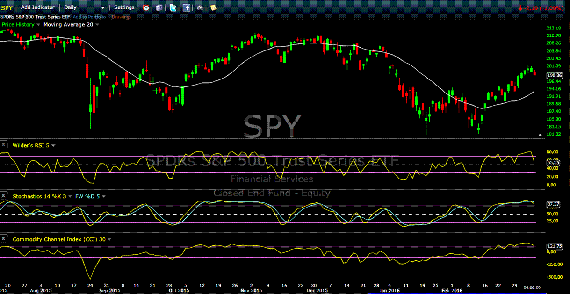The image size is (570, 294).
Task: Click the Oct 2015 date axis label
Action: click(179, 291)
